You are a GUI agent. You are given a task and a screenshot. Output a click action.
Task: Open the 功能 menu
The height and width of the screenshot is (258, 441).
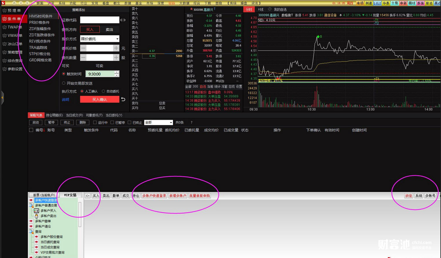(73, 3)
